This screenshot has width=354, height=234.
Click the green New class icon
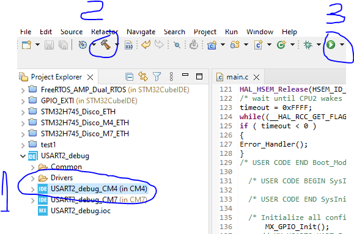[281, 45]
